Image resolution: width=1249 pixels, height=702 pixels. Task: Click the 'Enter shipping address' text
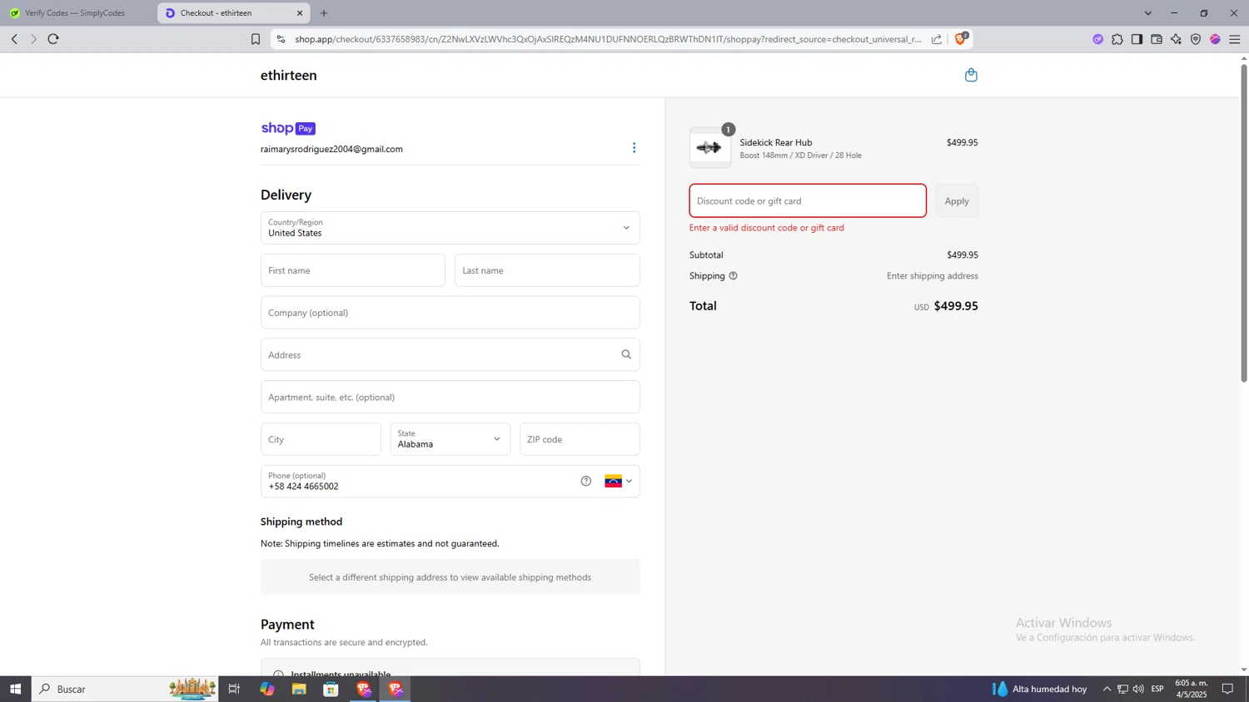[933, 276]
